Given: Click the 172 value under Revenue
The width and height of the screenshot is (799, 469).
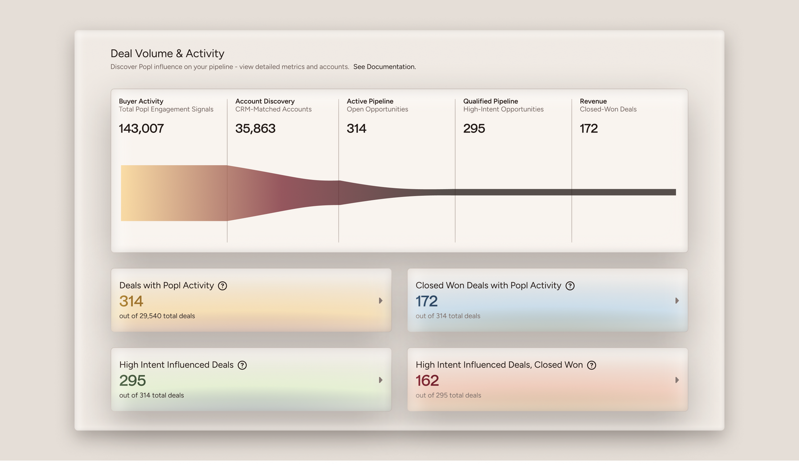Looking at the screenshot, I should 589,128.
